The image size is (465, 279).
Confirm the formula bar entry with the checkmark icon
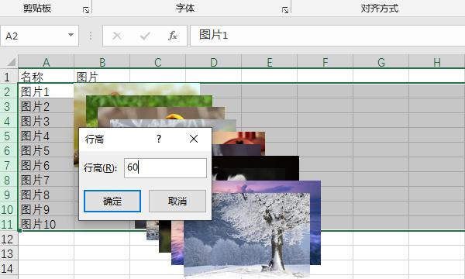(x=145, y=36)
